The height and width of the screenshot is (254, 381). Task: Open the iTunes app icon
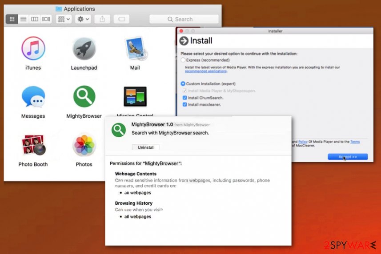click(33, 48)
